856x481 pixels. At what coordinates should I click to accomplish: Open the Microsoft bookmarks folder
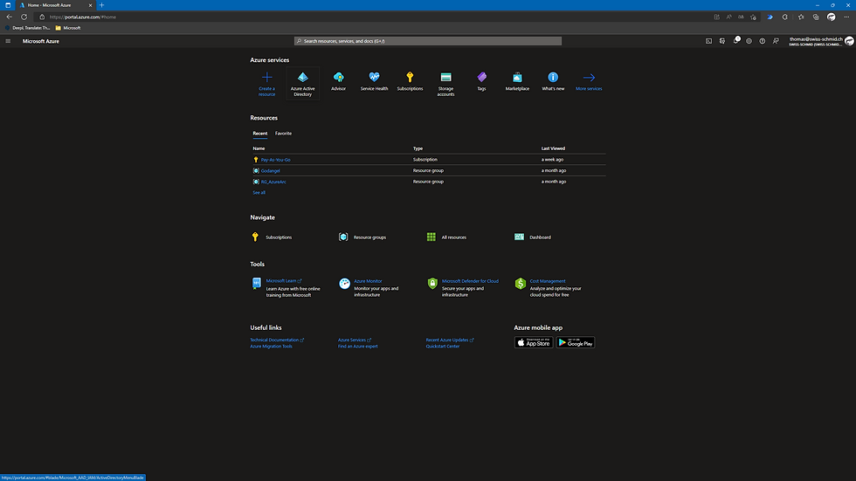(x=68, y=28)
